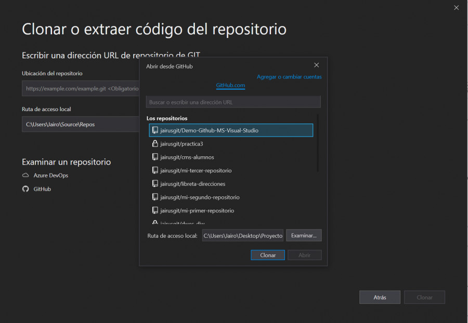Click the repo icon beside libreta-direcciones
Viewport: 468px width, 323px height.
click(155, 184)
